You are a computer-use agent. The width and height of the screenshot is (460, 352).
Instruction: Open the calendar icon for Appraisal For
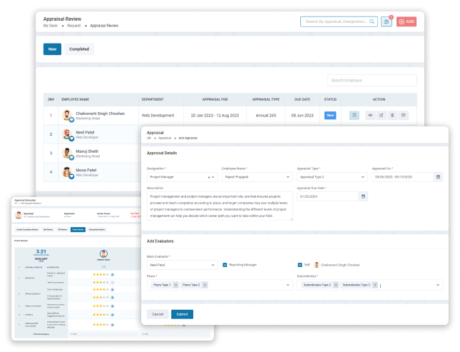click(439, 177)
